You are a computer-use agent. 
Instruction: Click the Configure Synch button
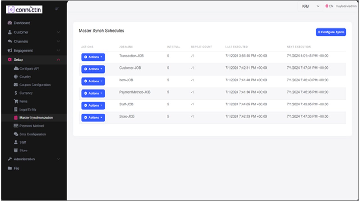point(331,32)
